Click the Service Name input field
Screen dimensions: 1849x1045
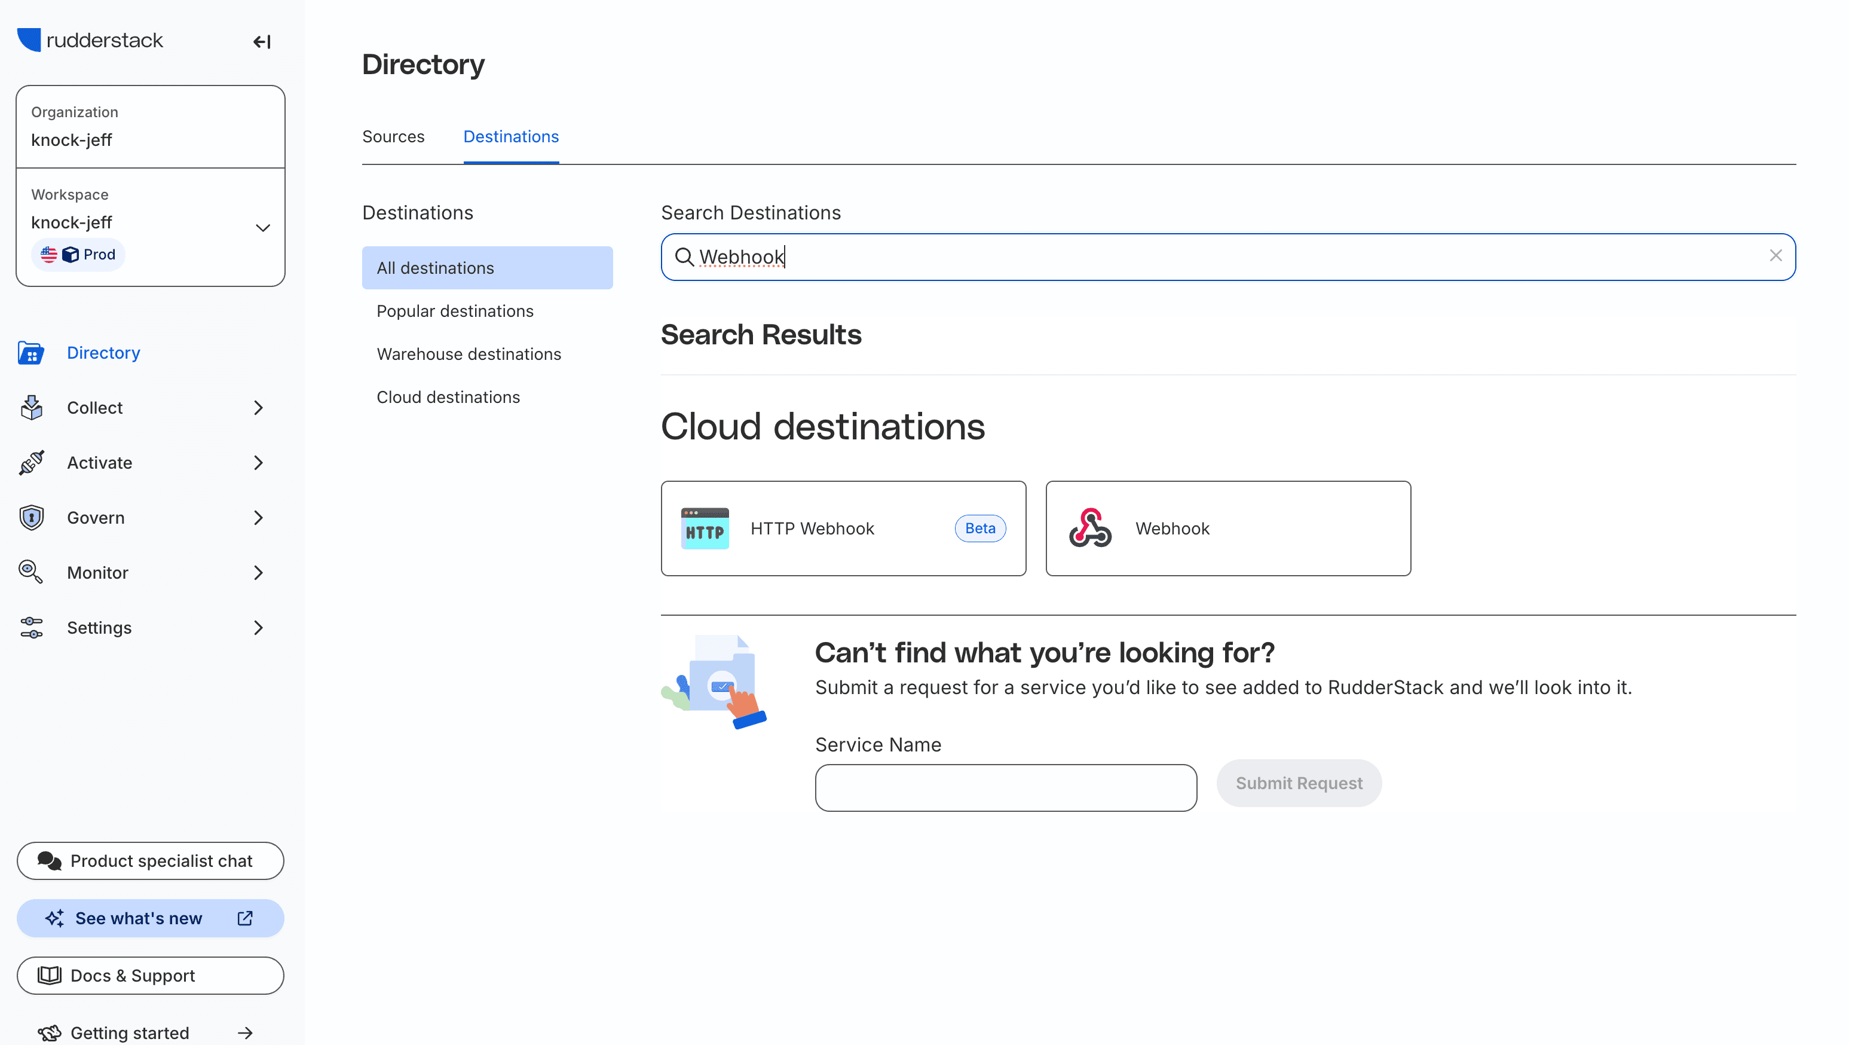pos(1005,788)
